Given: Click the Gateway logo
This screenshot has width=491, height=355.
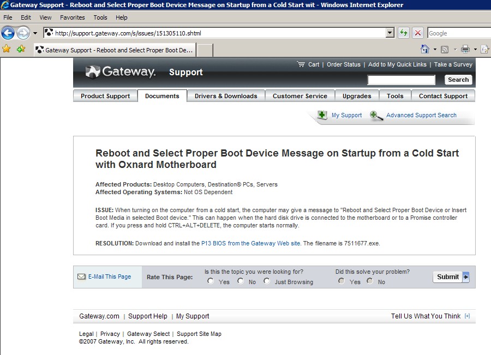Looking at the screenshot, I should click(x=121, y=71).
